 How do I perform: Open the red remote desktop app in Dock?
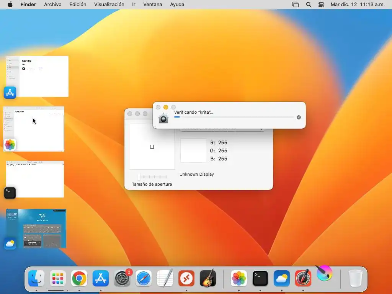tap(186, 278)
